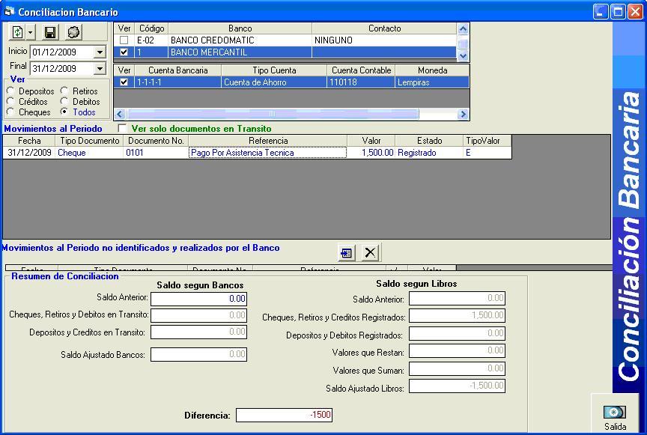The image size is (647, 435).
Task: Click the accounts grid scroll right arrow
Action: pyautogui.click(x=463, y=114)
